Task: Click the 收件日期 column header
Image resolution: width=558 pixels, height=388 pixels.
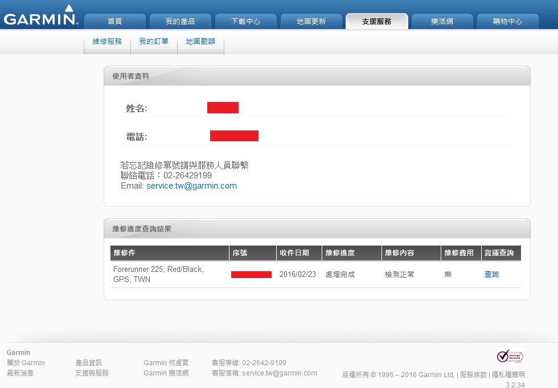Action: click(x=299, y=253)
